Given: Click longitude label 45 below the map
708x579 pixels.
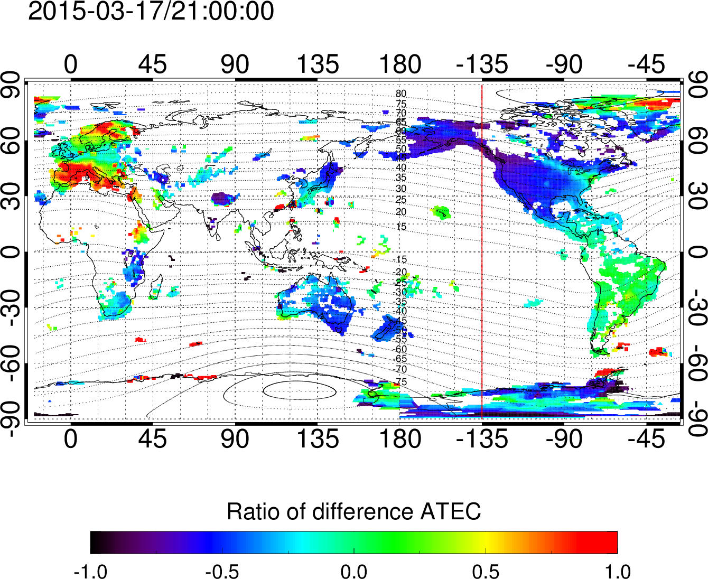Looking at the screenshot, I should click(x=153, y=439).
